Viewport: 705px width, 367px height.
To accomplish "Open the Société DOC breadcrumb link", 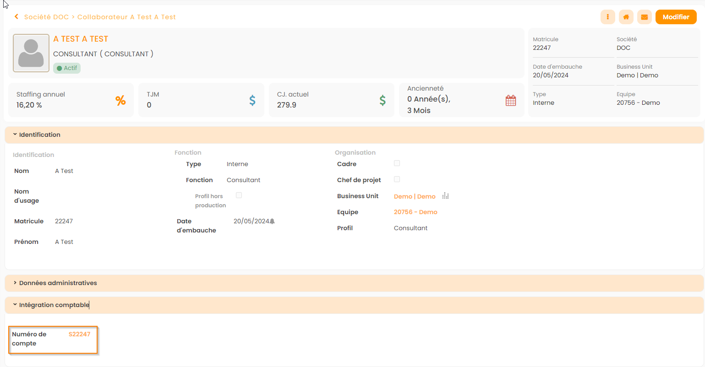I will click(46, 17).
